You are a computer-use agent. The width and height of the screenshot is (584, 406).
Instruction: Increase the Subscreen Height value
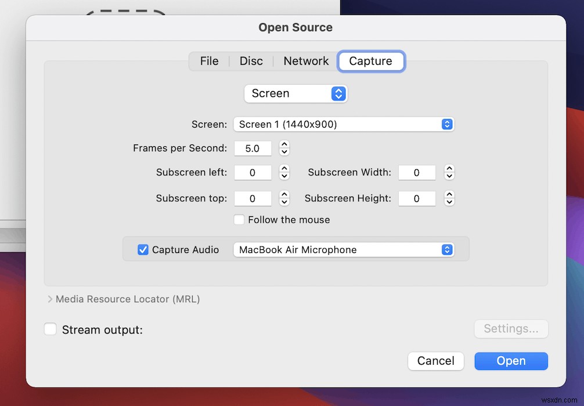pos(449,195)
